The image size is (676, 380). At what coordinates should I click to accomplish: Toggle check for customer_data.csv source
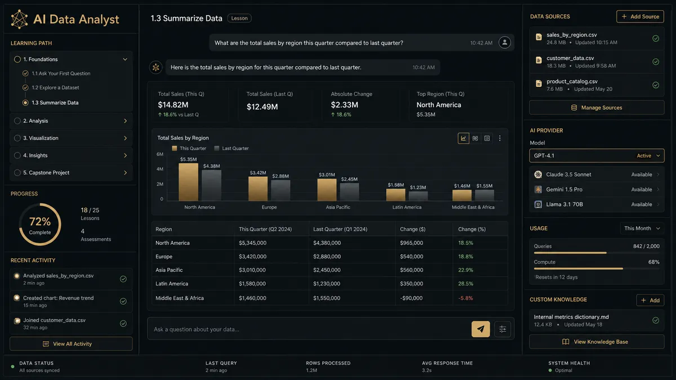(x=656, y=62)
